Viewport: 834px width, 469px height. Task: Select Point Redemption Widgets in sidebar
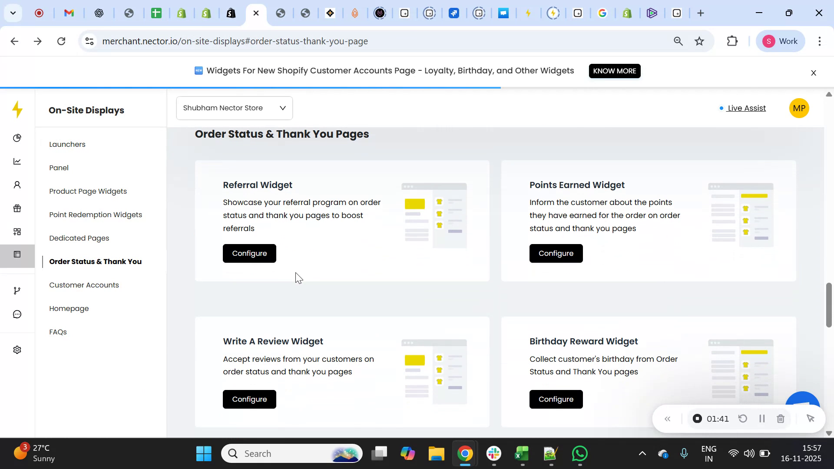[96, 215]
